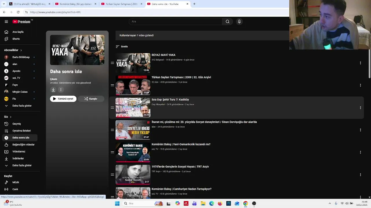Open options menu for Kadıköy video
The height and width of the screenshot is (208, 371).
[x=360, y=108]
